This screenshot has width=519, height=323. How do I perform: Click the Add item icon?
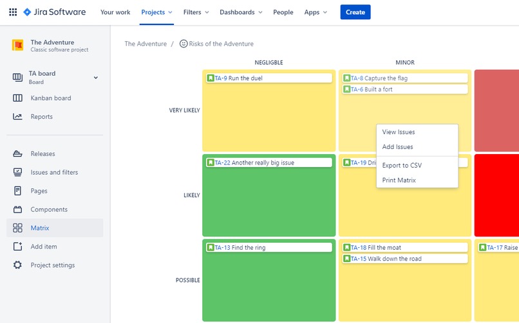[17, 247]
